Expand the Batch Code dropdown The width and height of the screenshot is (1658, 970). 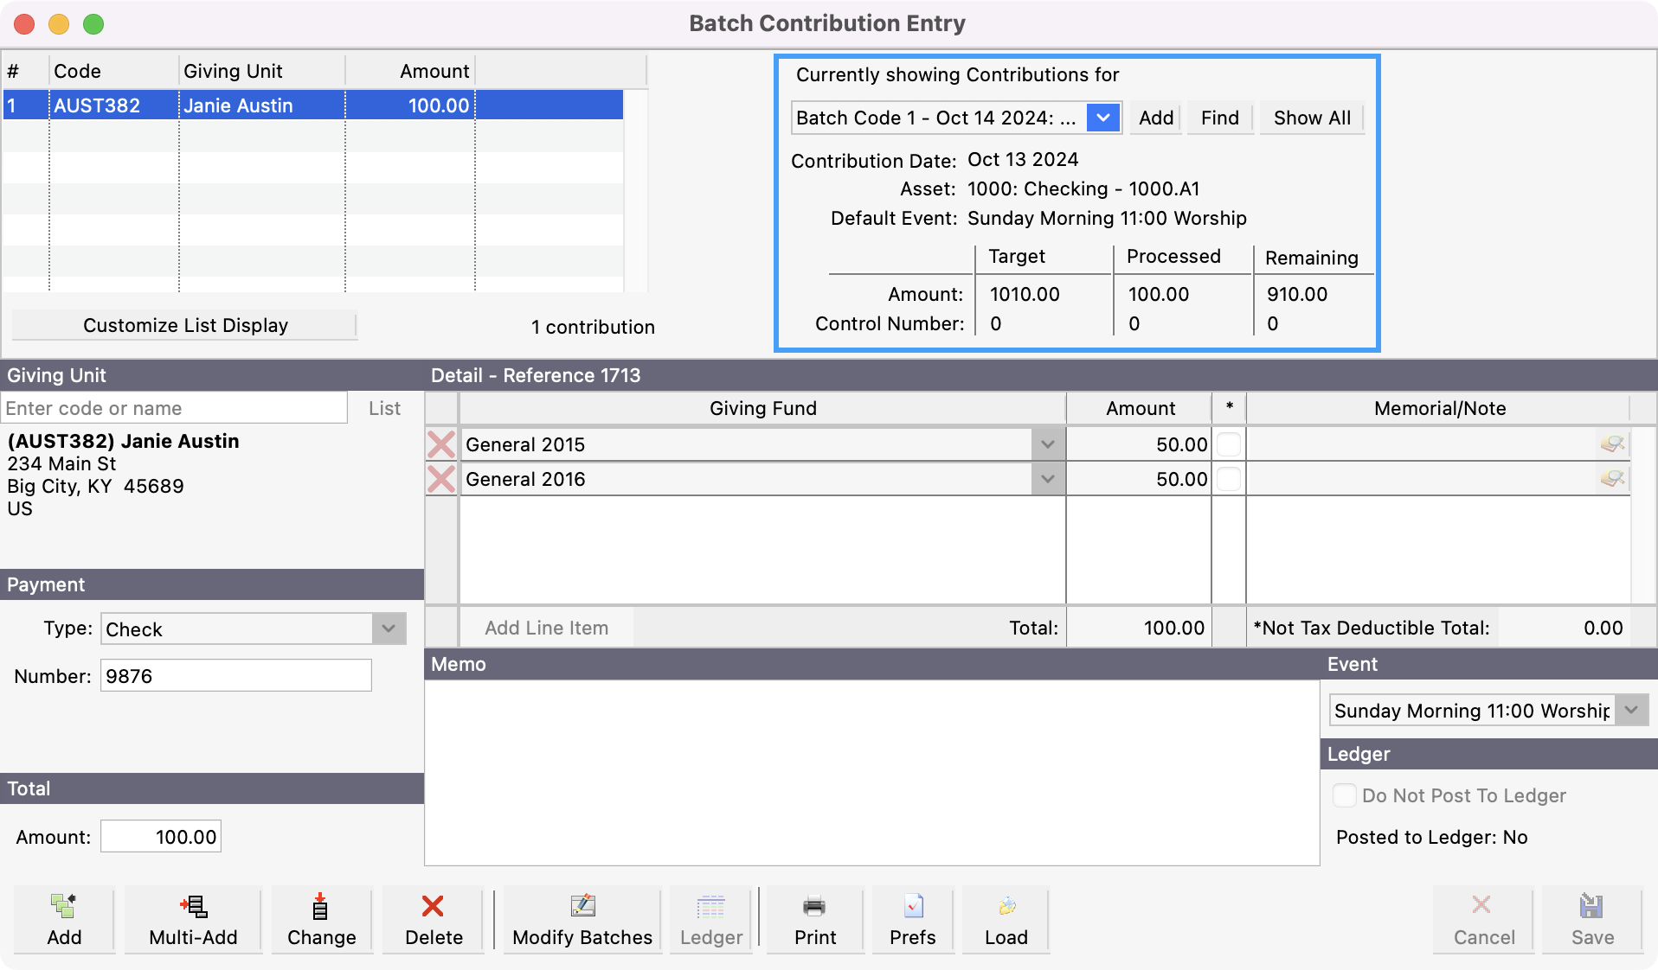click(1103, 118)
